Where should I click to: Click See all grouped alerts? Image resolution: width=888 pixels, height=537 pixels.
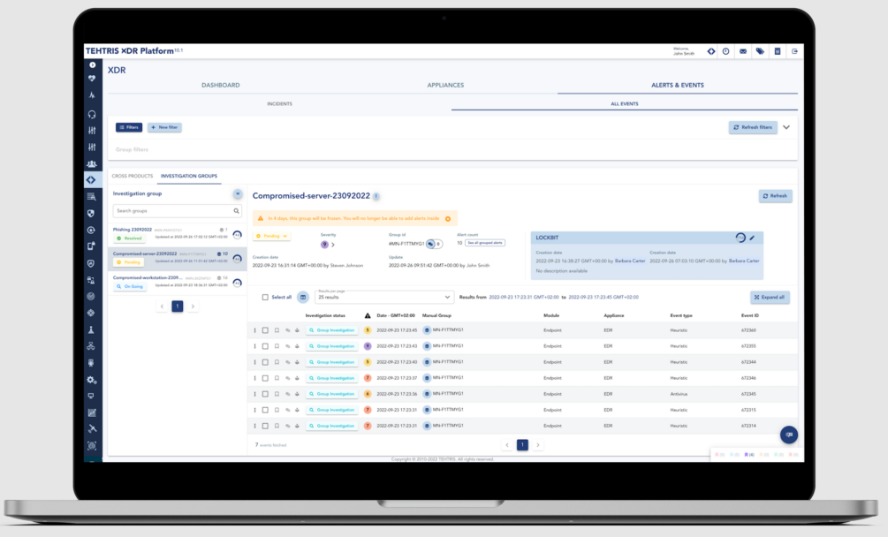click(485, 243)
